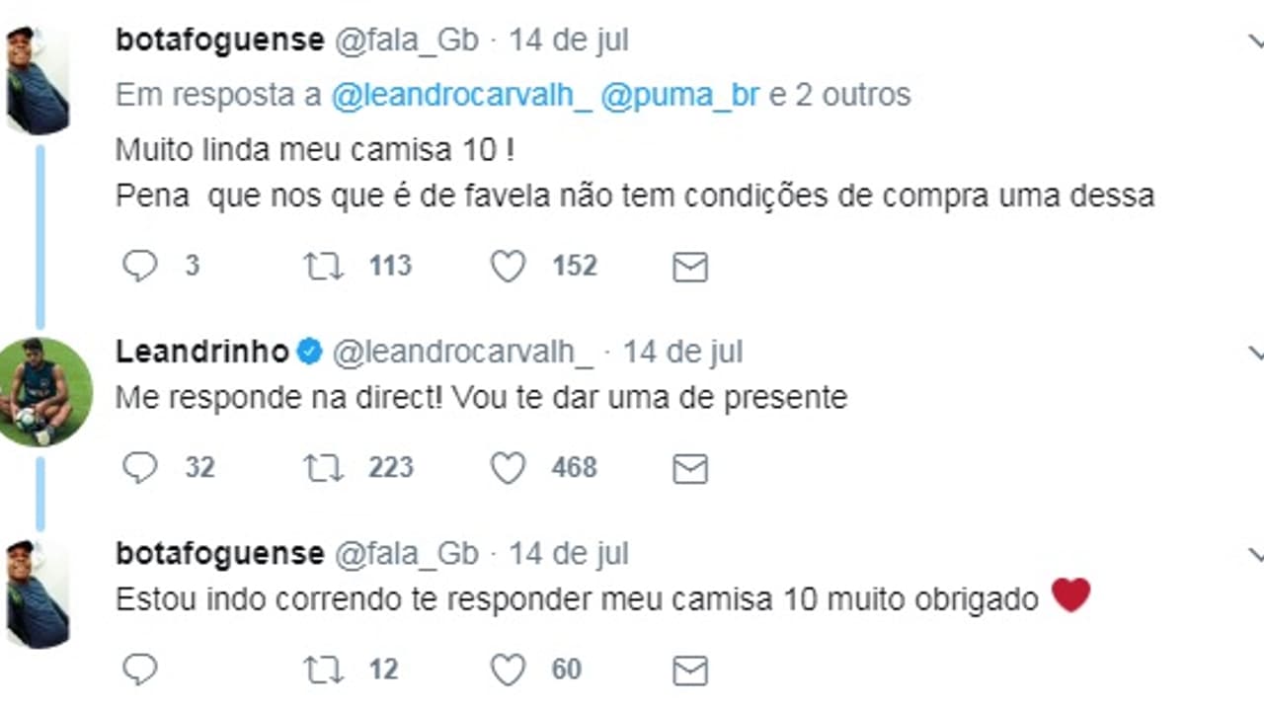Image resolution: width=1264 pixels, height=711 pixels.
Task: Retweet the tweet with 12 retweets
Action: click(323, 670)
